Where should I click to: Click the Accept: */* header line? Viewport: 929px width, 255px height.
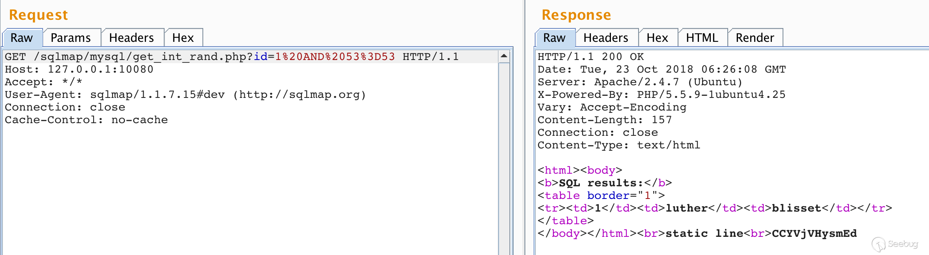click(x=43, y=82)
